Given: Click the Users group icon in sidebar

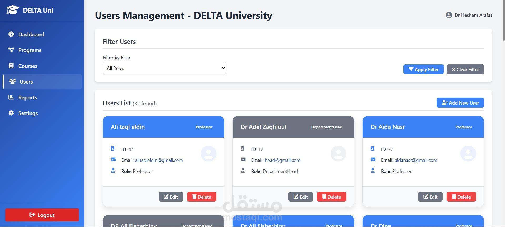Looking at the screenshot, I should coord(12,81).
